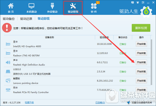Uninstall Realtek High Definition Audio driver
156x106 pixels.
[141, 62]
